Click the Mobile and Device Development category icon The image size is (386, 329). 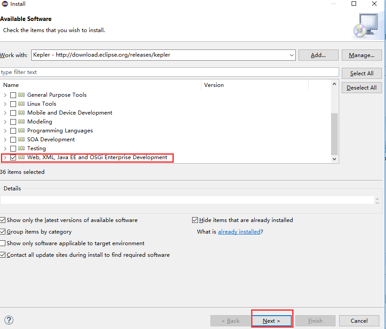coord(21,112)
